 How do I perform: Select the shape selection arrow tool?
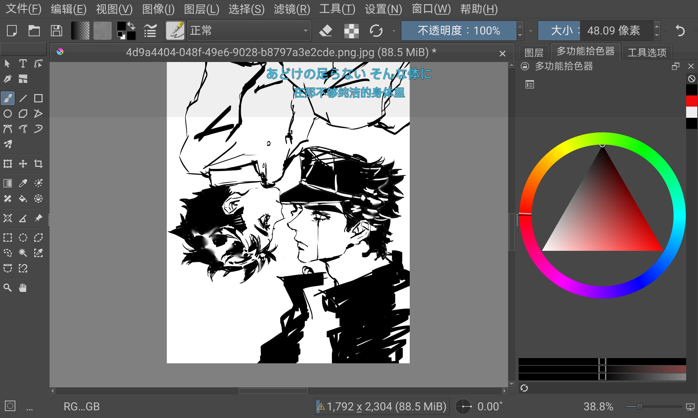coord(7,63)
